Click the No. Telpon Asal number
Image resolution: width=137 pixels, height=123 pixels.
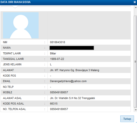(x=59, y=109)
